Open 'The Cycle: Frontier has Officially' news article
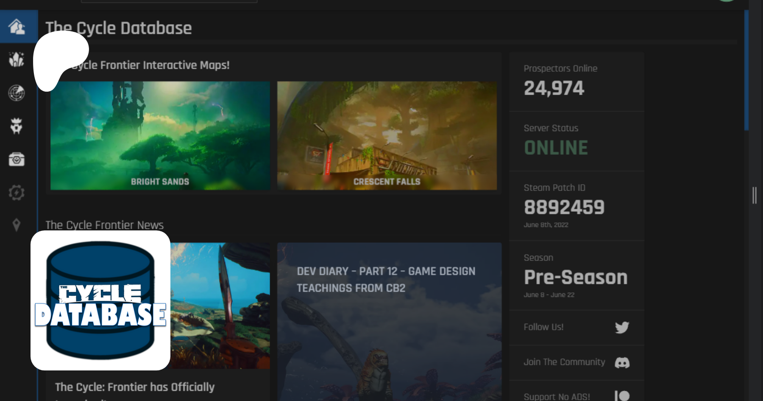763x401 pixels. pos(135,387)
